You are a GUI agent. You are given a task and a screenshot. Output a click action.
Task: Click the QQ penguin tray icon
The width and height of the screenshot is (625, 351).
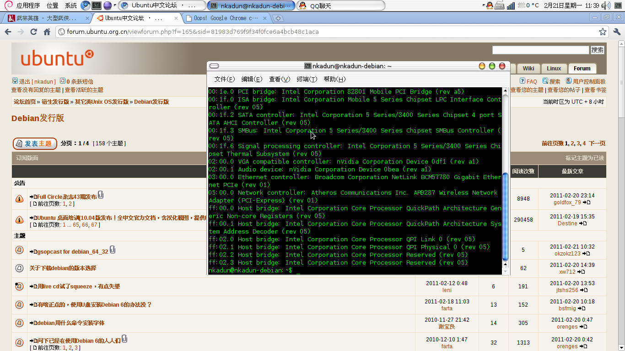click(490, 5)
